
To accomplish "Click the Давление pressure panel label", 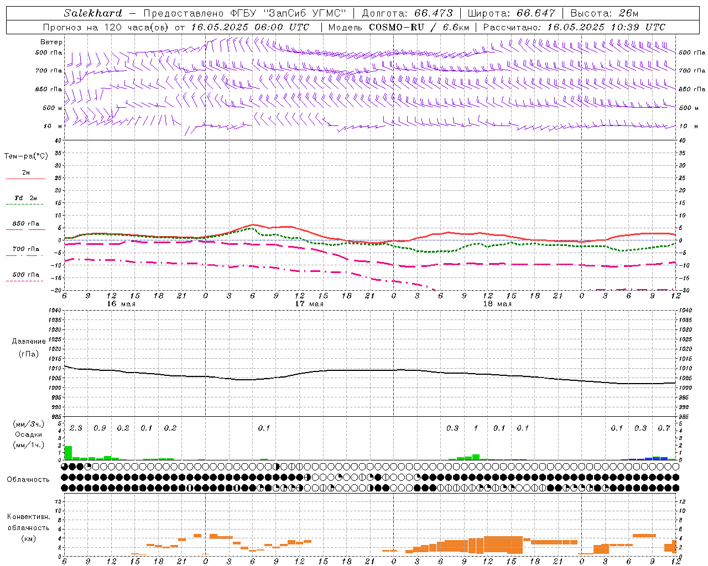I will [x=29, y=342].
